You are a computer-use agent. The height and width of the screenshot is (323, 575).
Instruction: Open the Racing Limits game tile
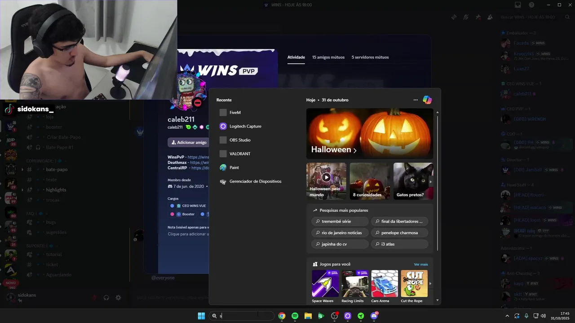point(355,287)
